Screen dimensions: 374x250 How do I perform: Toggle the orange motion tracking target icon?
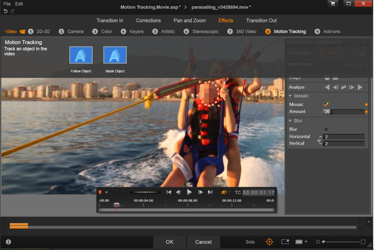[x=269, y=242]
